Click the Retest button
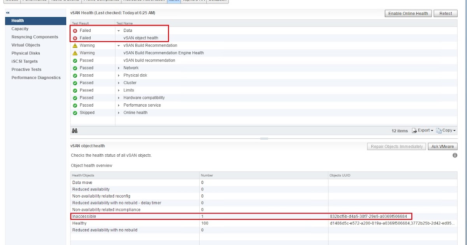 [x=445, y=13]
